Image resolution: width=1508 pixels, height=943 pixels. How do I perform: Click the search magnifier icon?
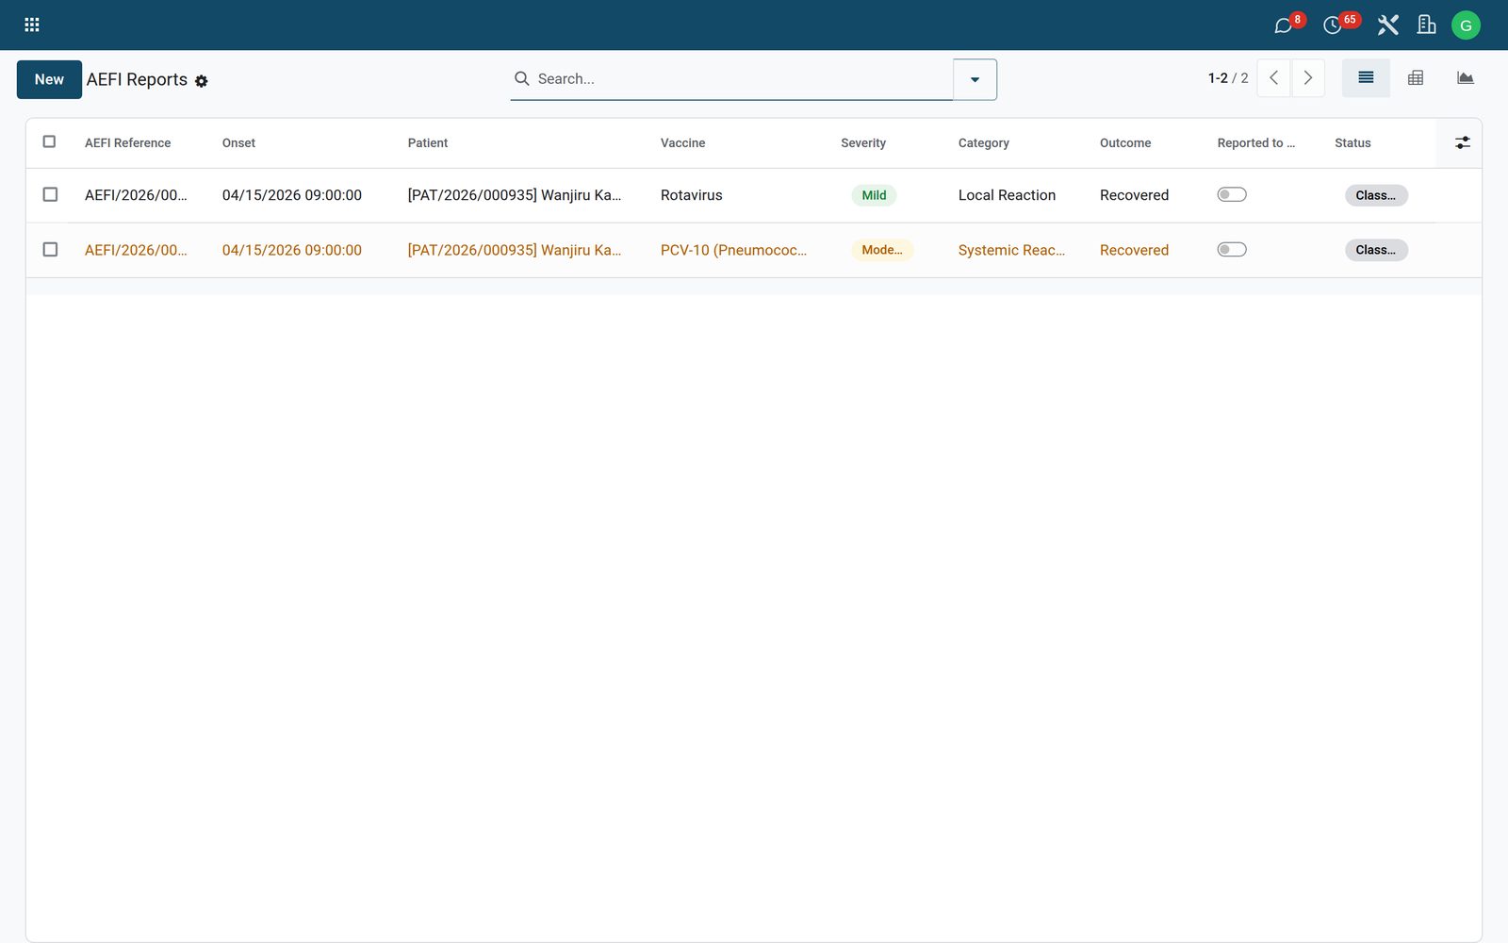point(521,78)
